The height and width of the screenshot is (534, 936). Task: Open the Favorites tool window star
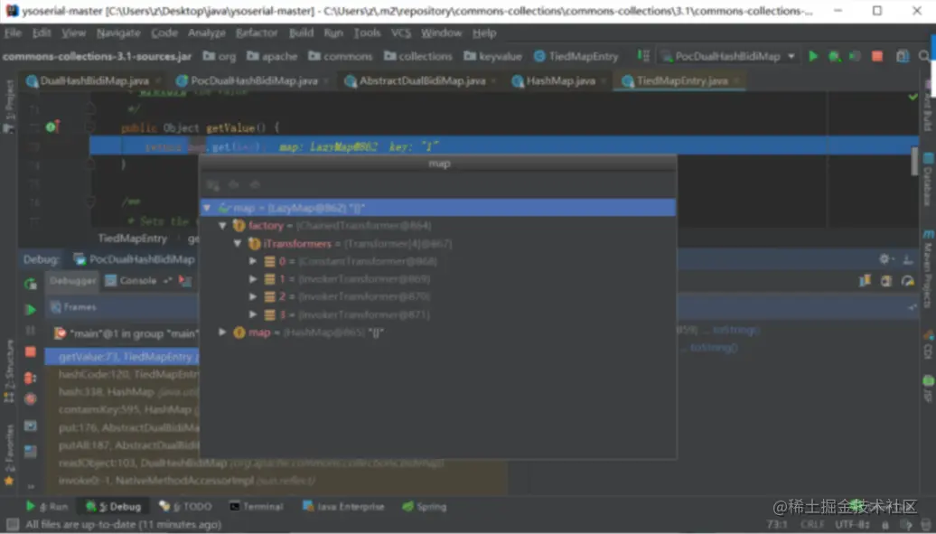pyautogui.click(x=8, y=481)
